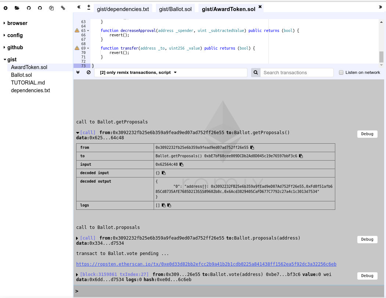The height and width of the screenshot is (298, 386).
Task: Fold decreaseApproval function at line 65
Action: click(x=88, y=31)
